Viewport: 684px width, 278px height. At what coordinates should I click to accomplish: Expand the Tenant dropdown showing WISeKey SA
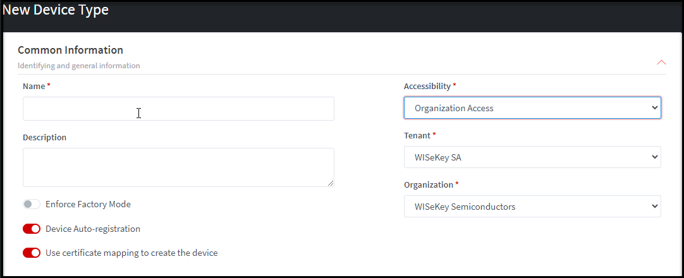532,157
